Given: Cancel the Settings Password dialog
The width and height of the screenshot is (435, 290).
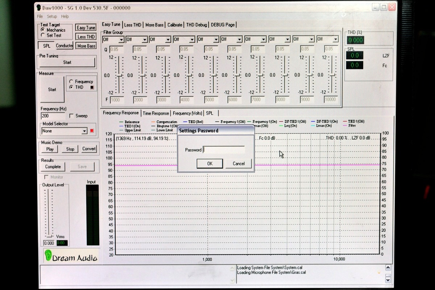Looking at the screenshot, I should (239, 163).
